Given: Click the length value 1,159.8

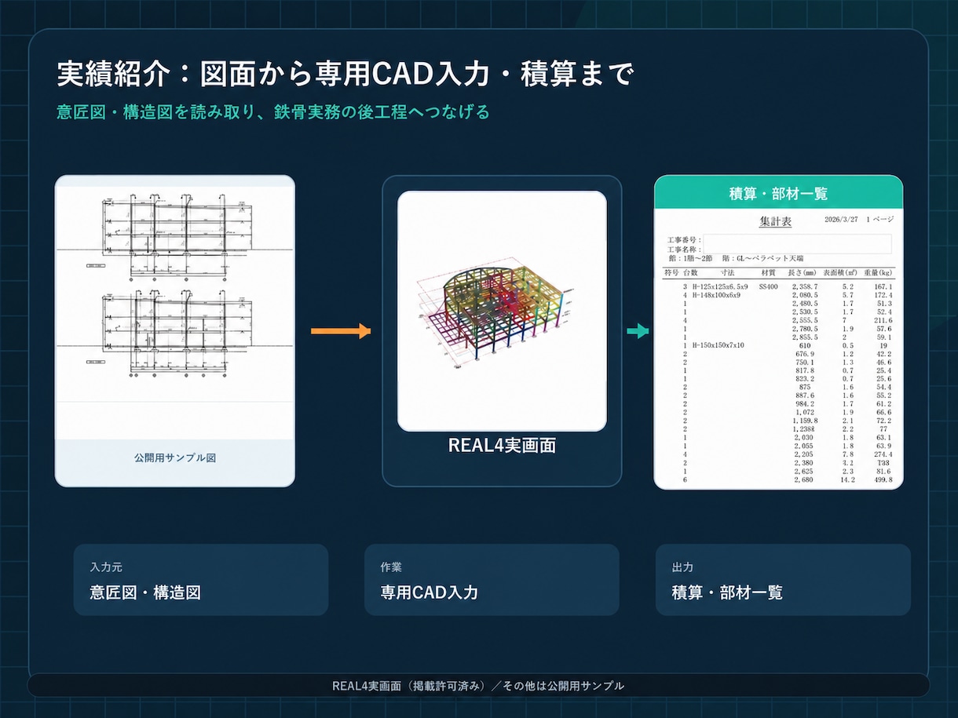Looking at the screenshot, I should pyautogui.click(x=805, y=421).
